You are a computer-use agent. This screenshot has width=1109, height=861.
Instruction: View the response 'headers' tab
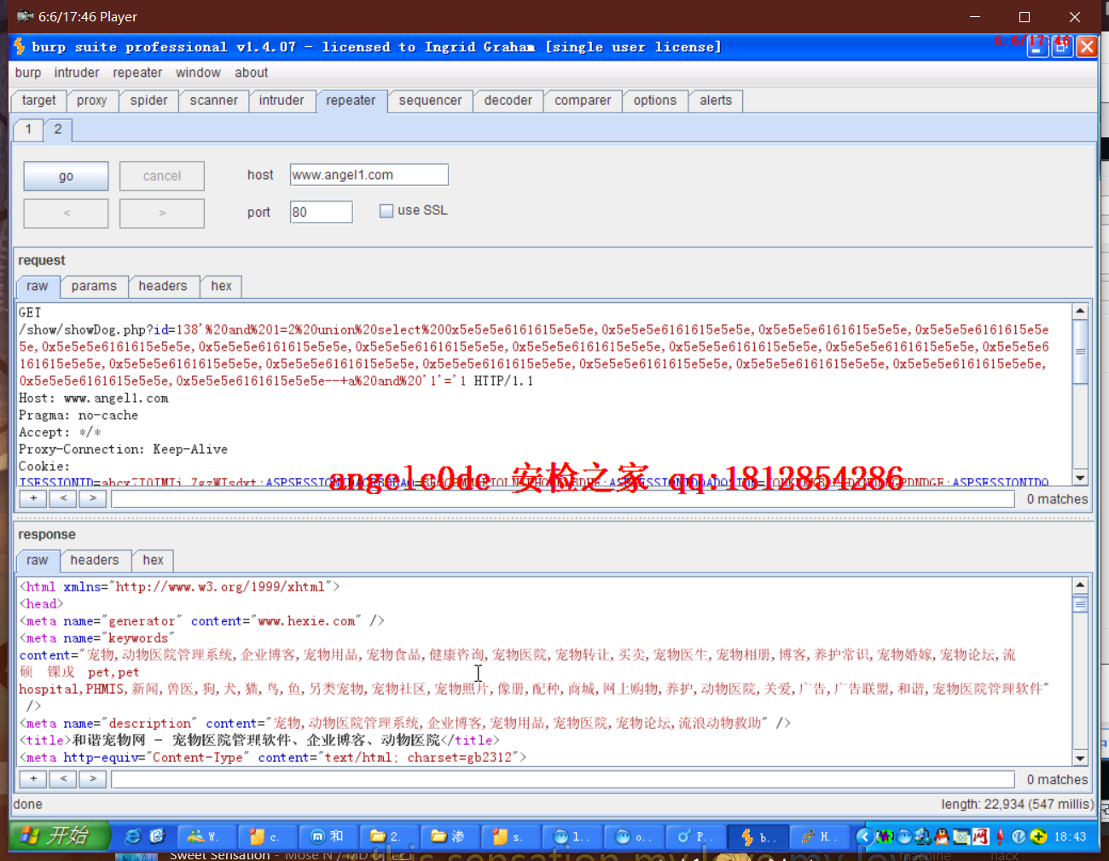[x=95, y=561]
